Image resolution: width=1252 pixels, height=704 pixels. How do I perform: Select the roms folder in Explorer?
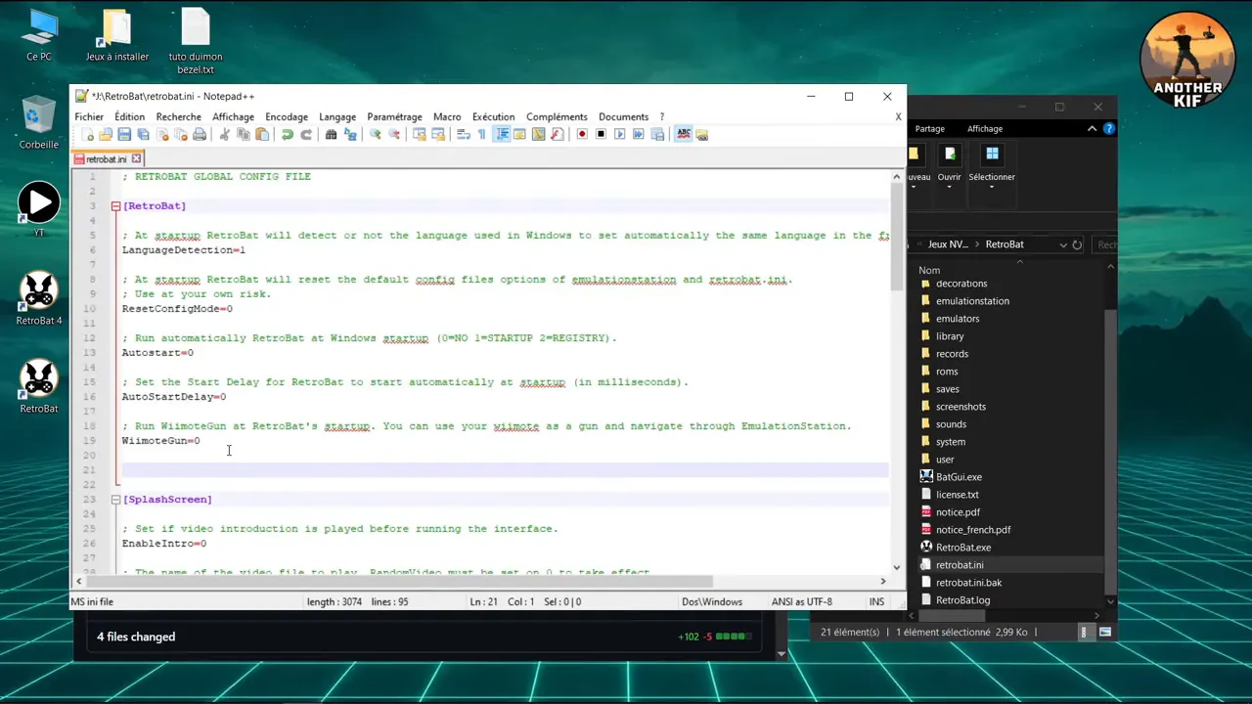[947, 372]
